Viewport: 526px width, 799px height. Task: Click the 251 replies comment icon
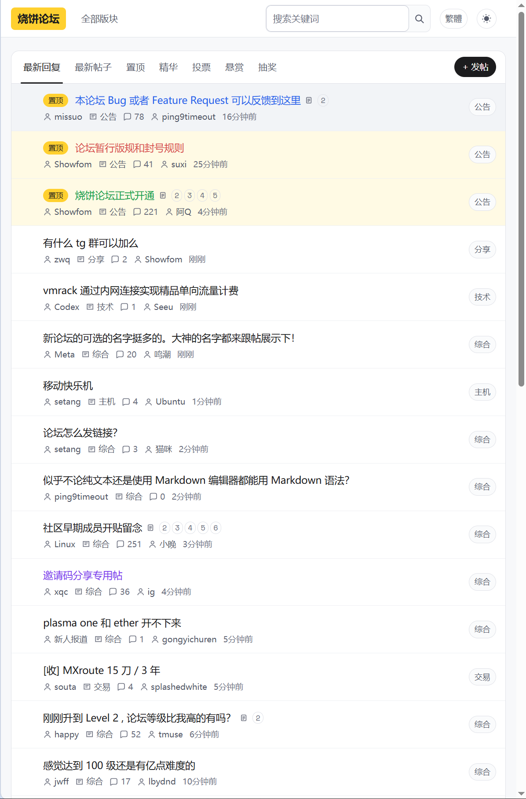[121, 544]
